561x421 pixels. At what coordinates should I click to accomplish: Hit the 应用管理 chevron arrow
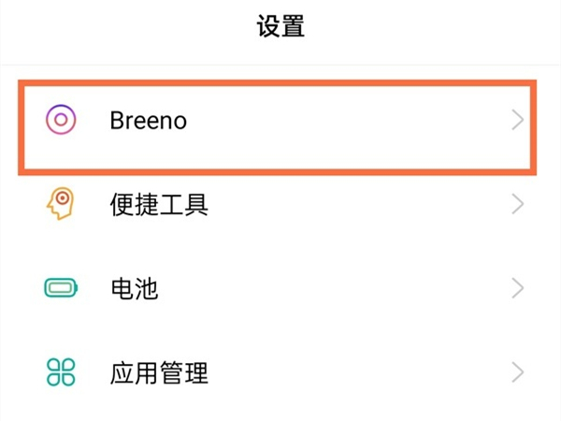(518, 372)
